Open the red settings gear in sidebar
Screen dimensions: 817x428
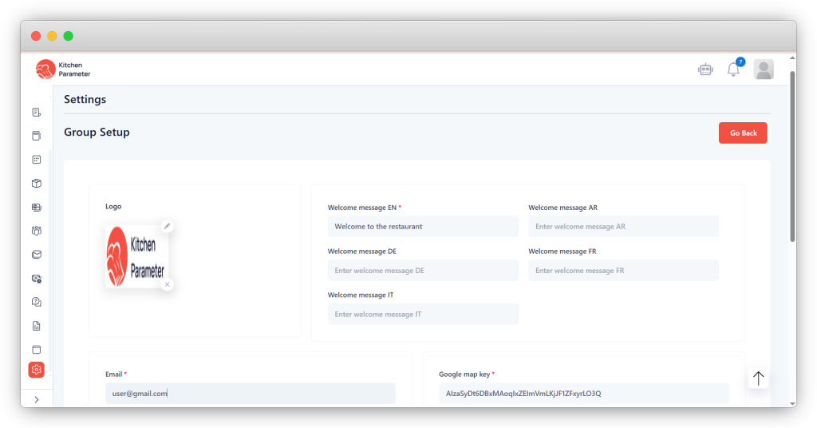click(x=36, y=369)
